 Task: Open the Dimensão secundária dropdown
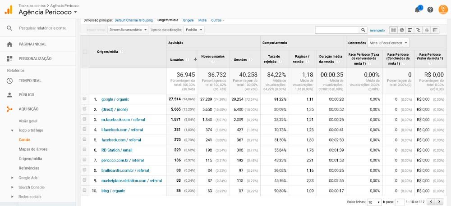coord(128,30)
